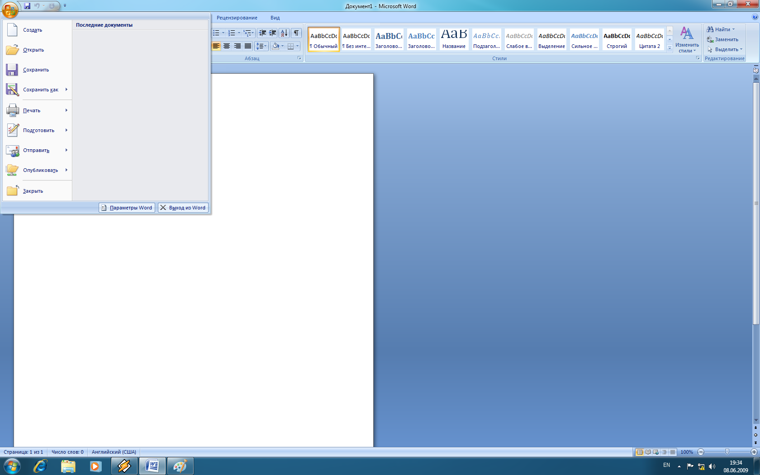760x475 pixels.
Task: Switch to Outline view
Action: tap(664, 452)
